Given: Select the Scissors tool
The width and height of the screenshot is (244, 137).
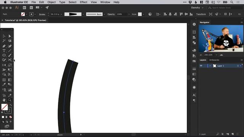Looking at the screenshot, I should pyautogui.click(x=10, y=60).
